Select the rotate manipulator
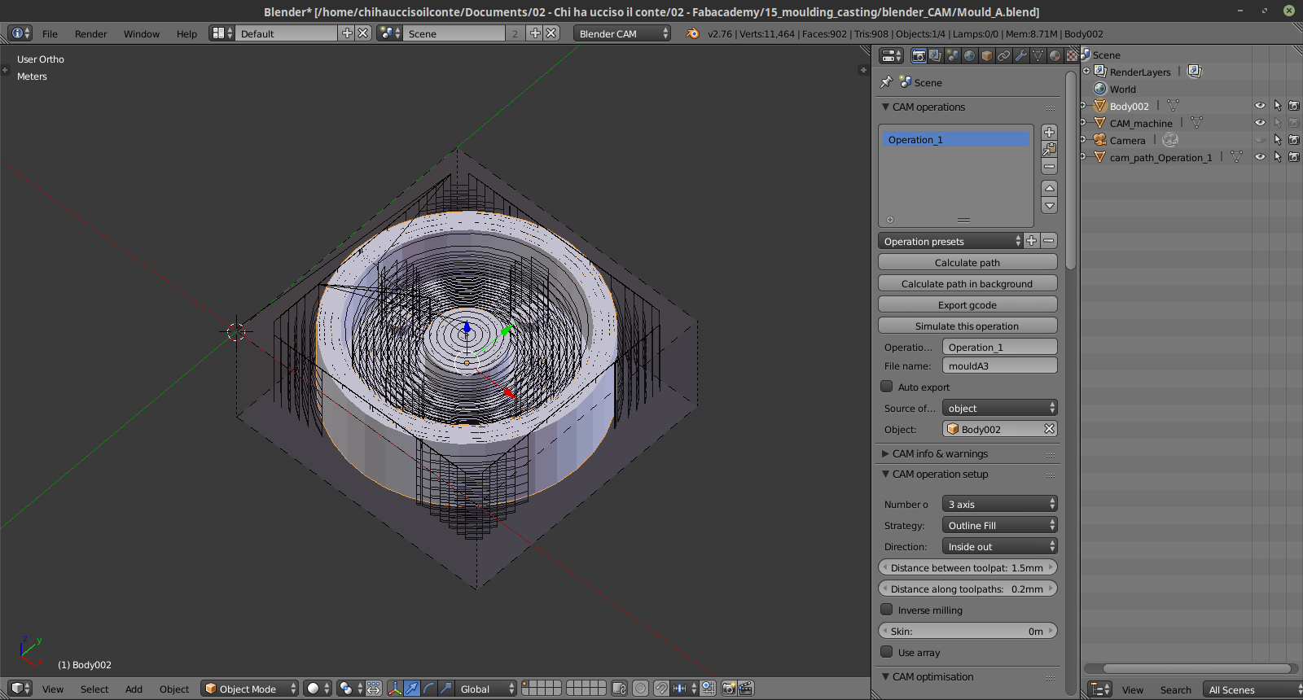The image size is (1303, 700). (x=429, y=689)
